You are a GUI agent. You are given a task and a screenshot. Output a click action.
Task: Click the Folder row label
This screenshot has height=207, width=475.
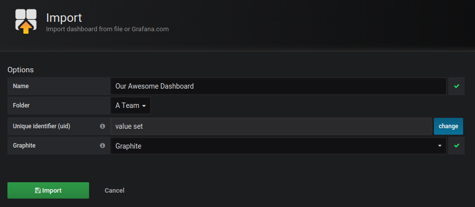(x=22, y=105)
